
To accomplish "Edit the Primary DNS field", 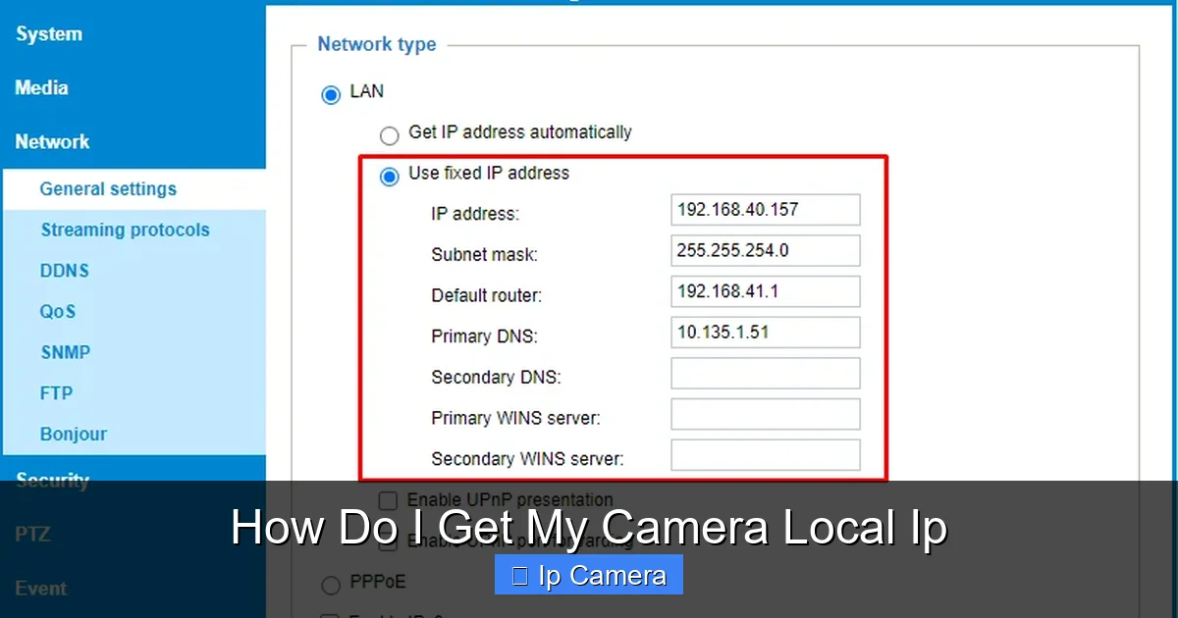I will point(766,333).
